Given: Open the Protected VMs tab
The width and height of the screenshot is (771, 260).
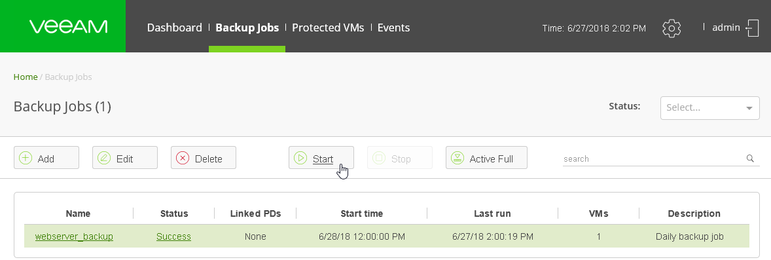Looking at the screenshot, I should [328, 28].
